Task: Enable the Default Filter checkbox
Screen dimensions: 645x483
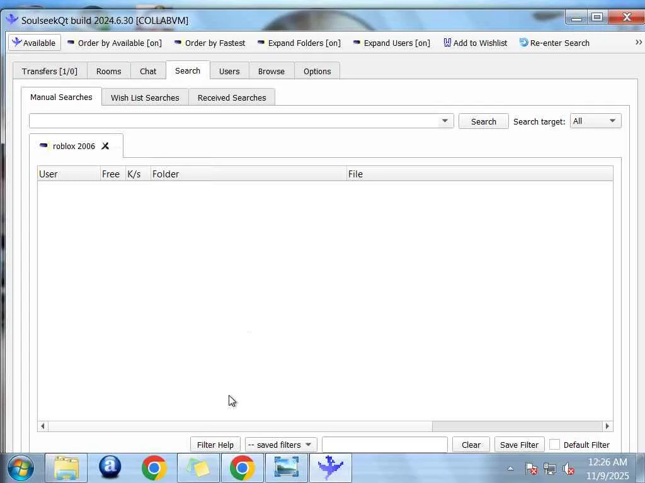Action: [x=554, y=445]
